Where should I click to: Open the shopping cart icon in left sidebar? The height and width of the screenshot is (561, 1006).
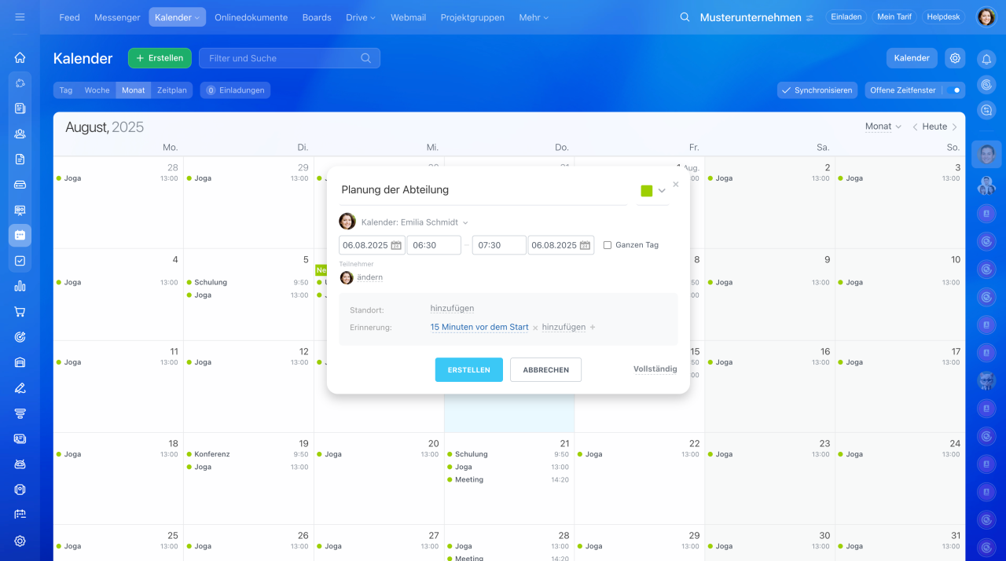pos(20,311)
